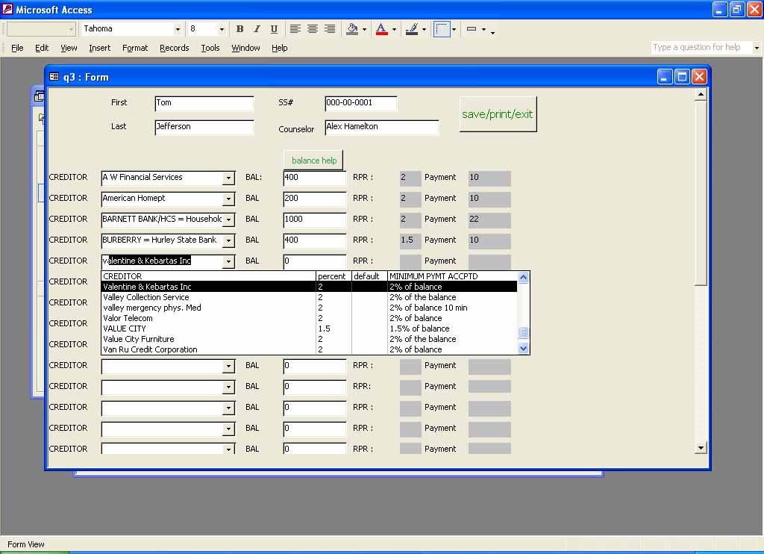Click BAL field with 200
The width and height of the screenshot is (764, 554).
[x=315, y=199]
